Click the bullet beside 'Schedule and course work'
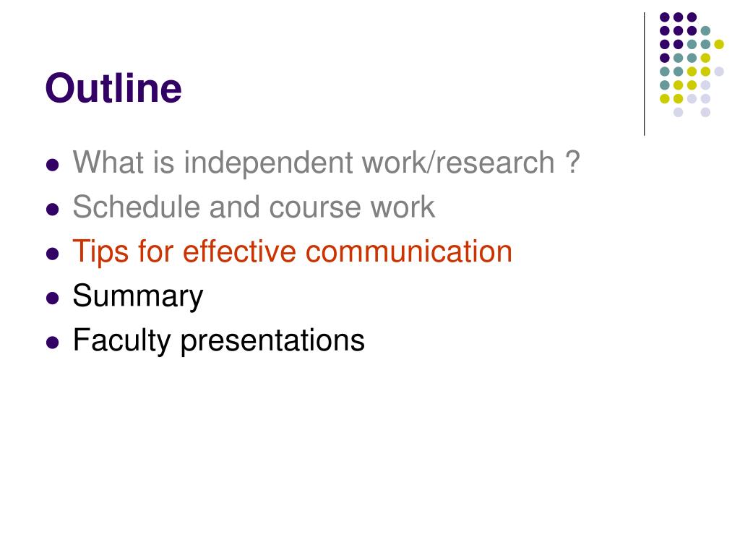Screen dimensions: 740x555 click(x=52, y=209)
